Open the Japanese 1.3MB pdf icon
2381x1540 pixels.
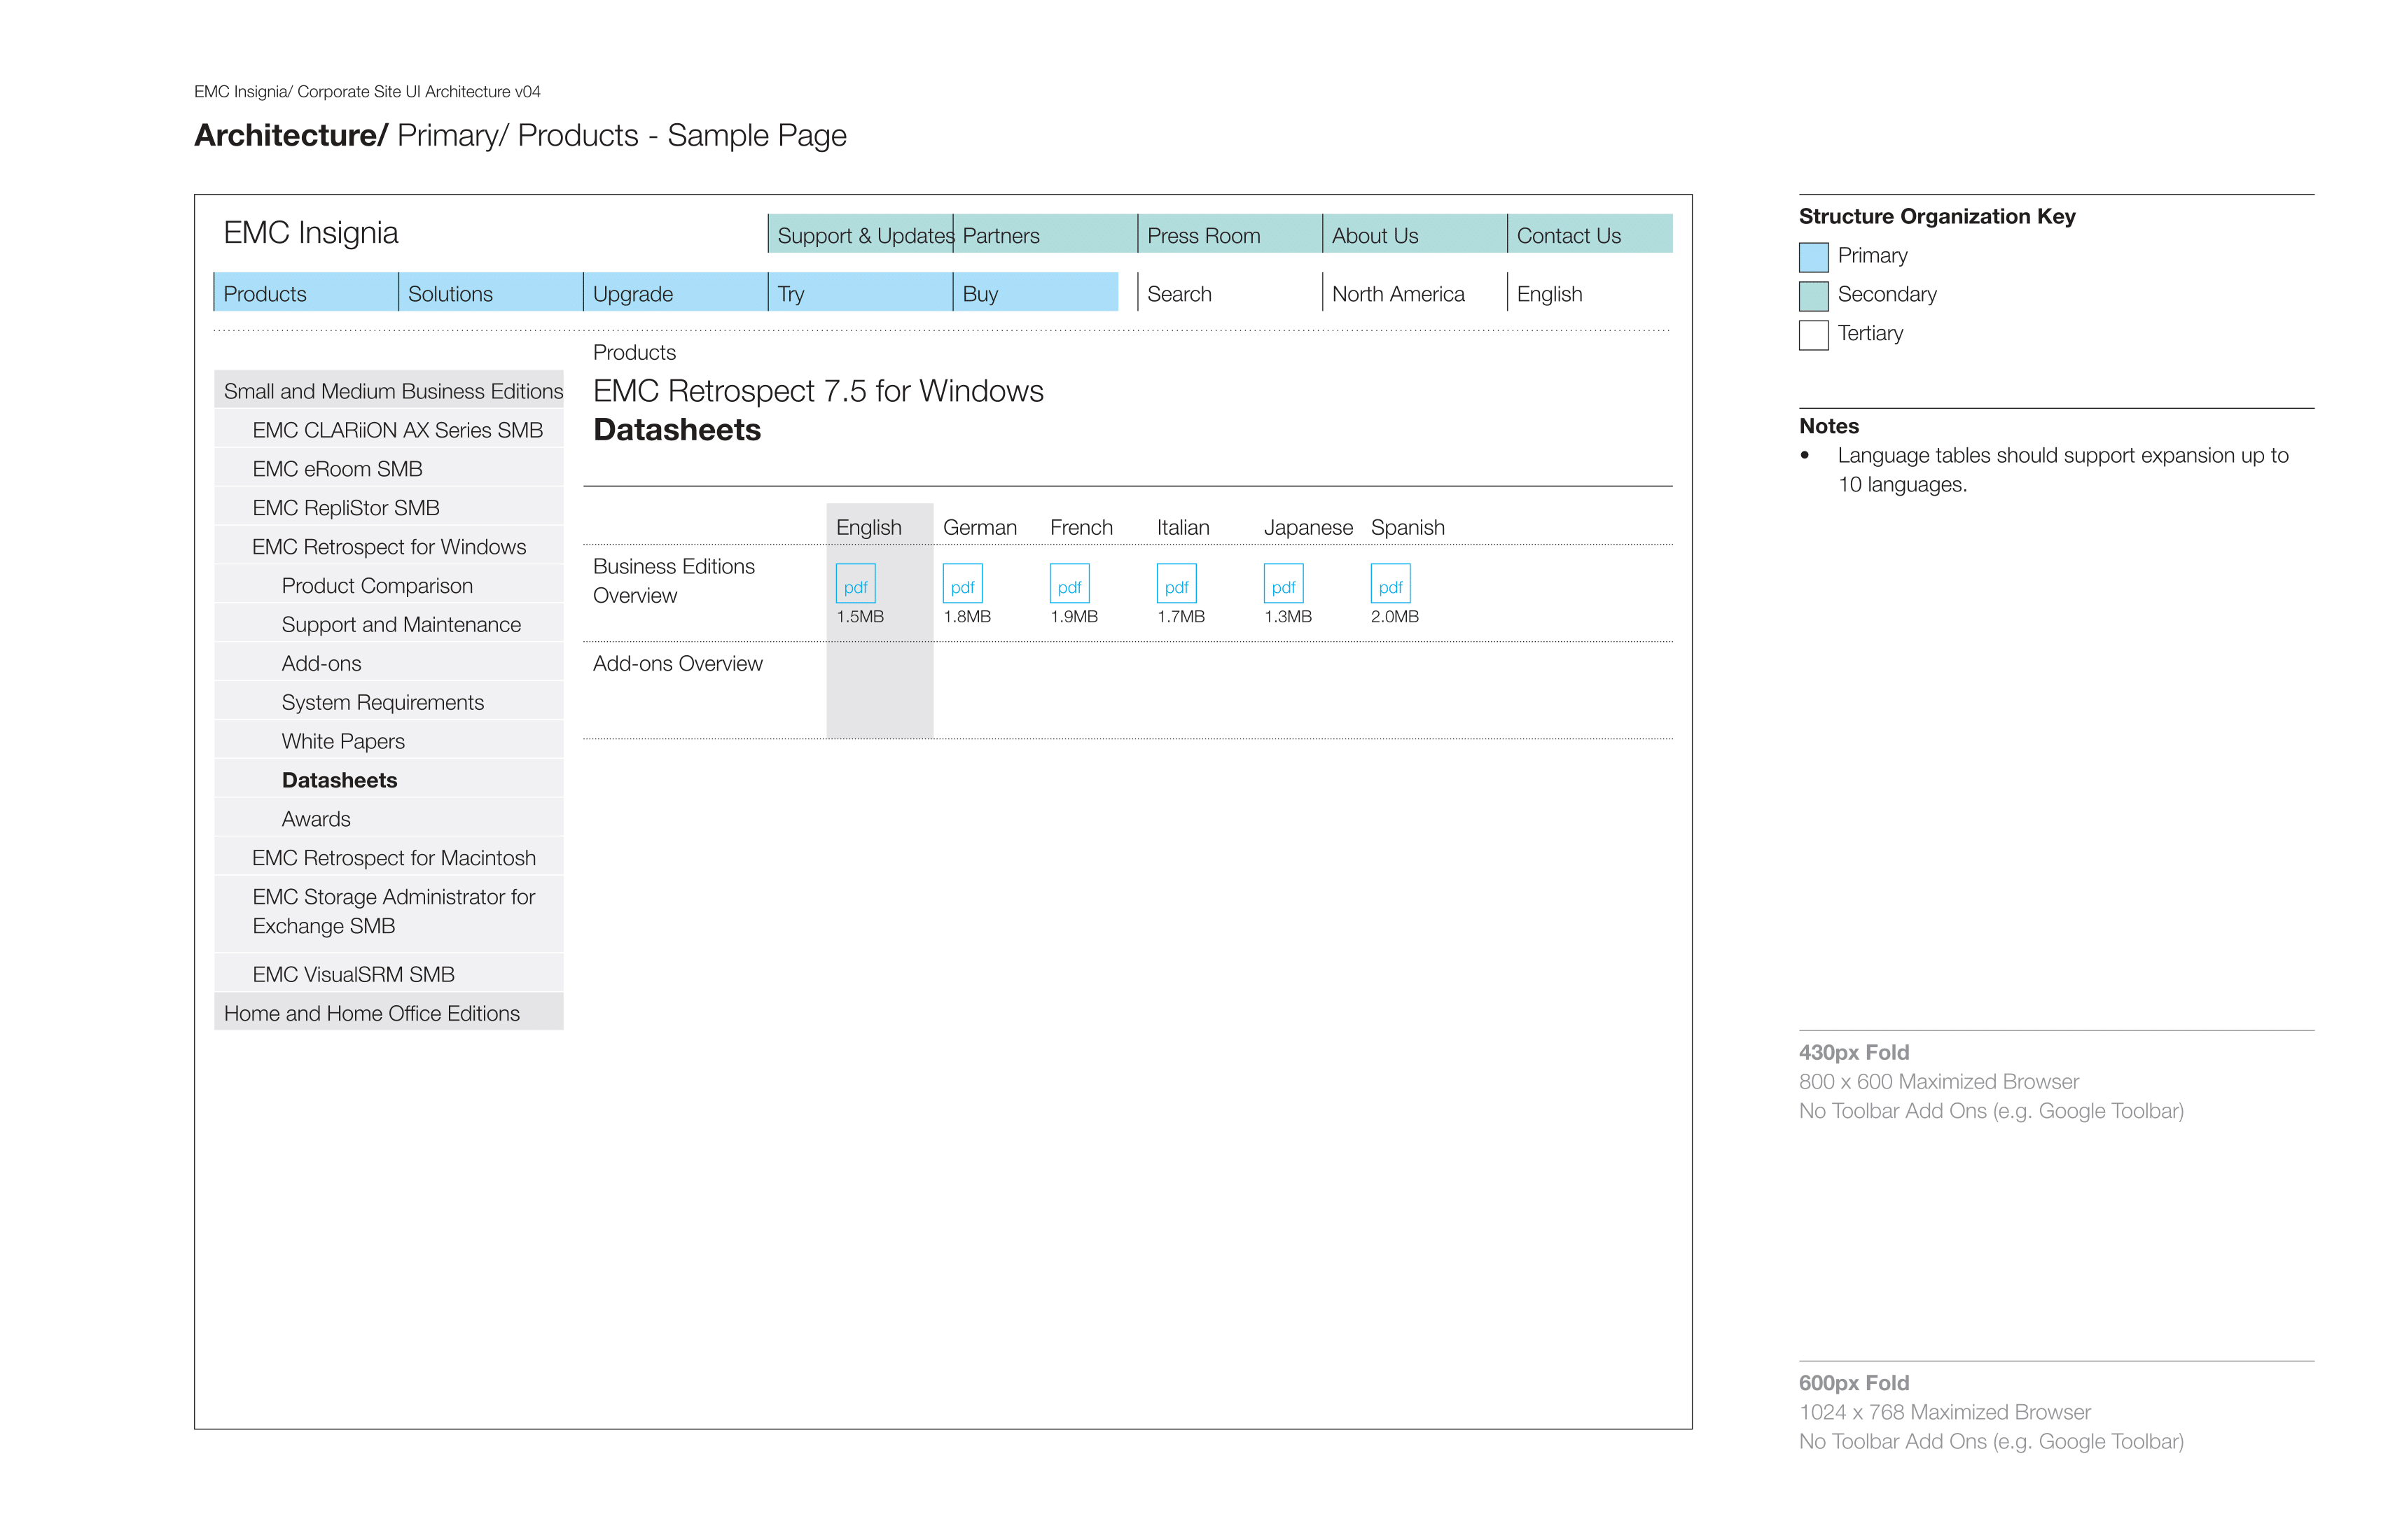(x=1284, y=583)
